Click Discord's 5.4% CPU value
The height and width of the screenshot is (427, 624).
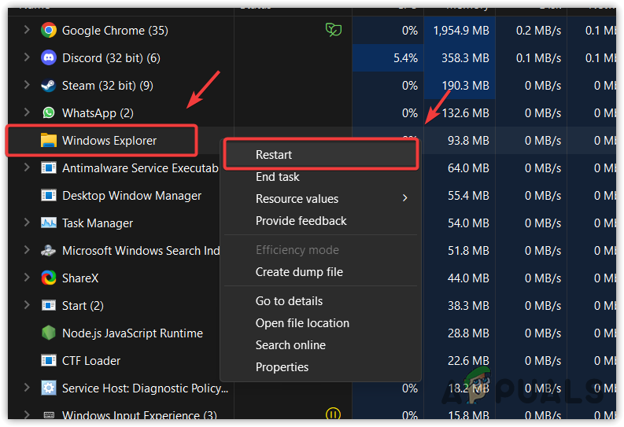pos(405,58)
